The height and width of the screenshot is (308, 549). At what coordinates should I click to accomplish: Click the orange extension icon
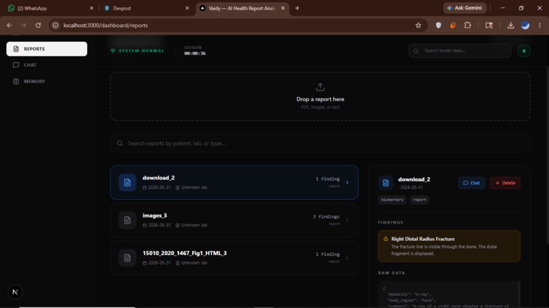pos(453,25)
